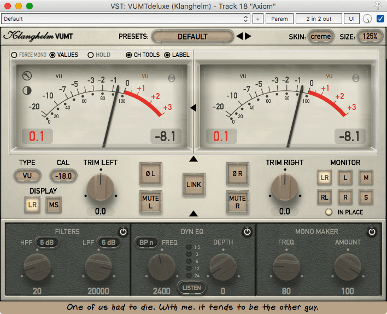387x314 pixels.
Task: Click the Link channels button
Action: click(x=193, y=185)
